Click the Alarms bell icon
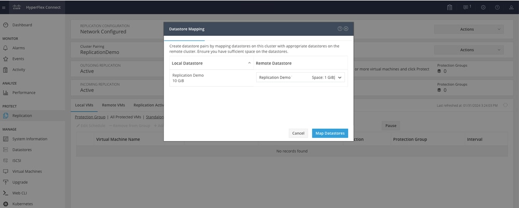This screenshot has height=208, width=519. (5, 48)
